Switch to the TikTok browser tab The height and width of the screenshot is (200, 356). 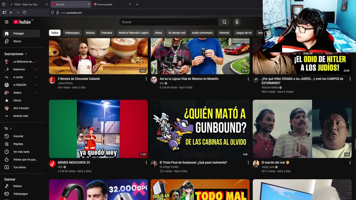(29, 4)
